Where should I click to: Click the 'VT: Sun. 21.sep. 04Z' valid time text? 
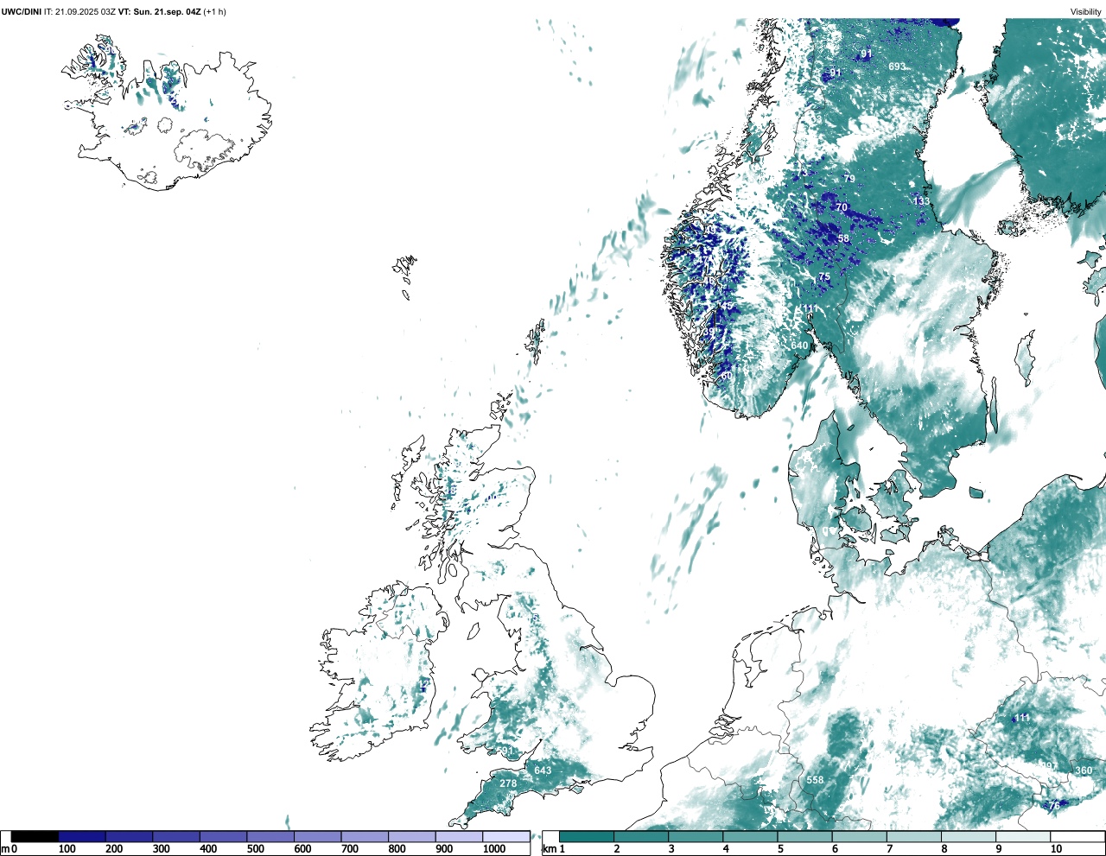(159, 12)
